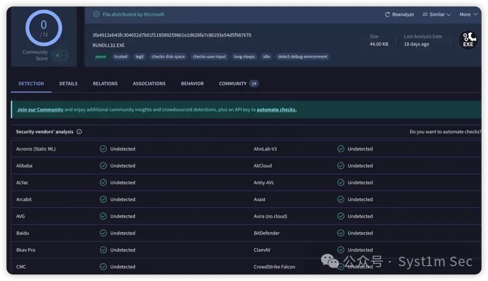The image size is (488, 281).
Task: Click the Bkav Pro vendor name
Action: point(25,250)
